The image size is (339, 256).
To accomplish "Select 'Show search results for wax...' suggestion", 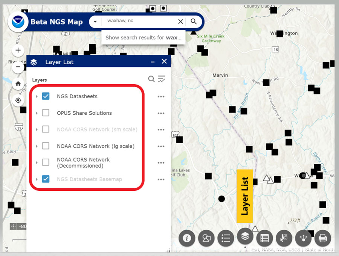I will point(143,38).
